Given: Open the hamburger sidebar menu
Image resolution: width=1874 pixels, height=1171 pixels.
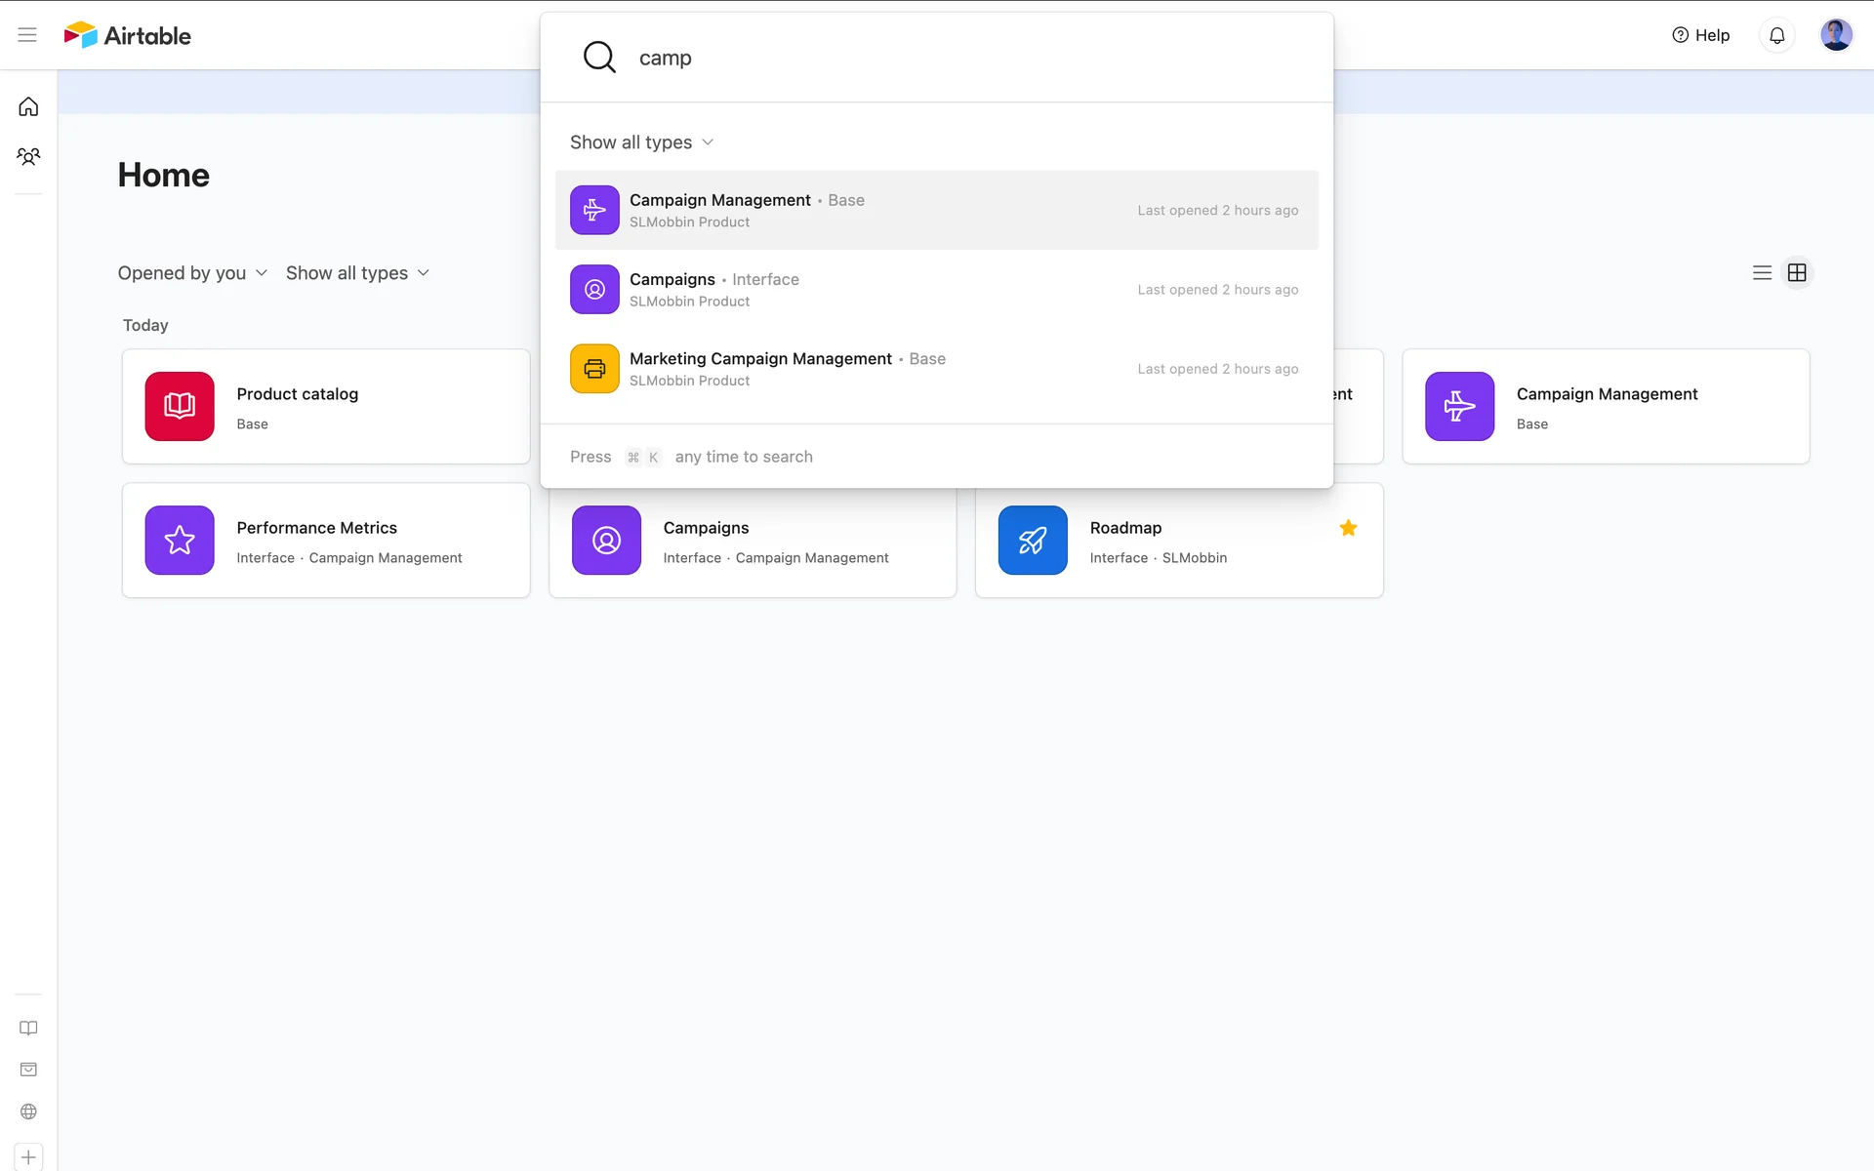Looking at the screenshot, I should click(27, 35).
